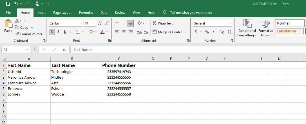306x124 pixels.
Task: Toggle Italic formatting button
Action: (59, 32)
